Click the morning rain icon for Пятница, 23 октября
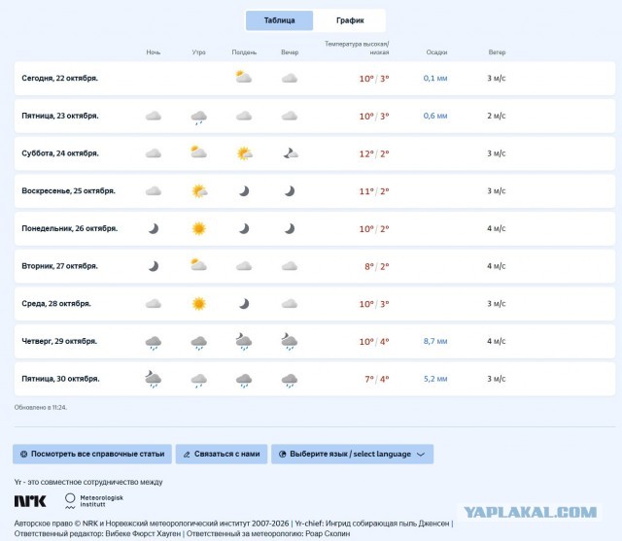This screenshot has width=622, height=541. tap(198, 118)
